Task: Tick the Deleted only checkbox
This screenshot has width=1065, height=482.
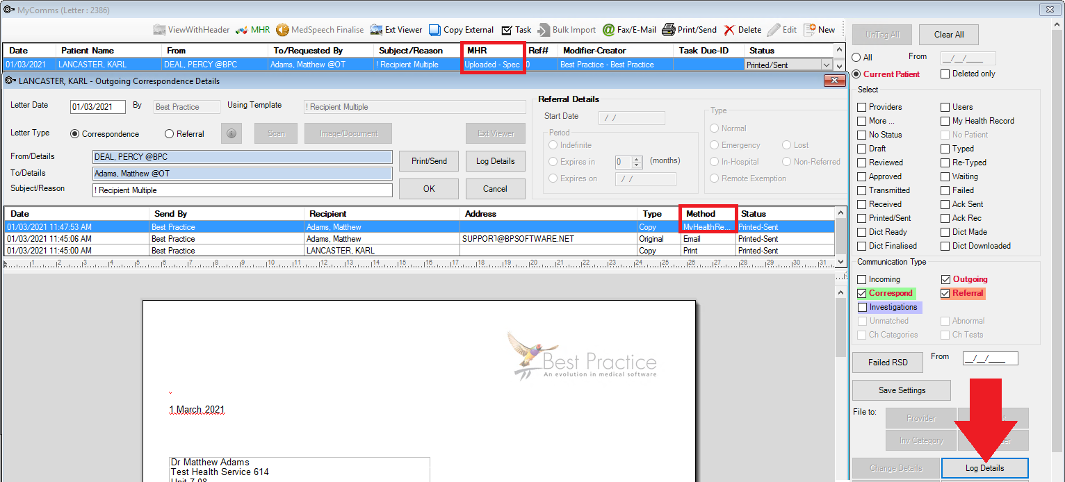Action: click(945, 74)
